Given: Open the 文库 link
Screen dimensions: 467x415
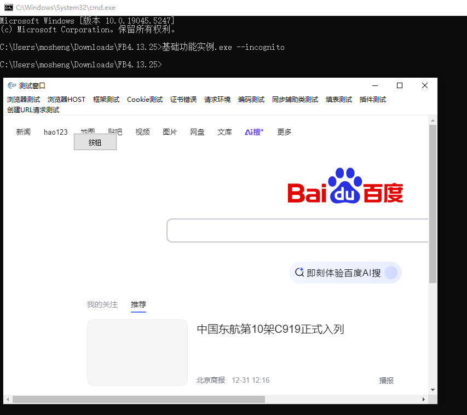Looking at the screenshot, I should 224,132.
